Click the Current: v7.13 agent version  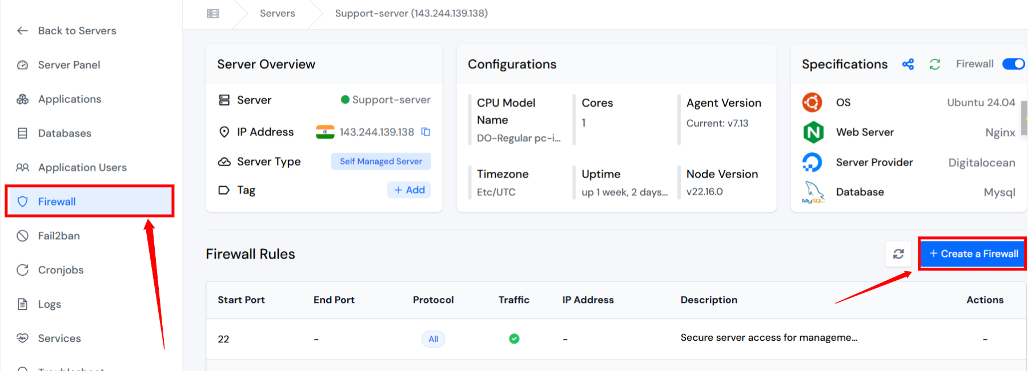(x=717, y=123)
